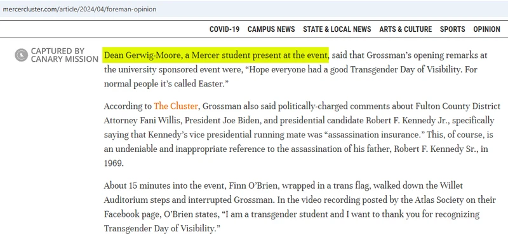
Task: Navigate to Arts & Culture
Action: click(x=406, y=29)
